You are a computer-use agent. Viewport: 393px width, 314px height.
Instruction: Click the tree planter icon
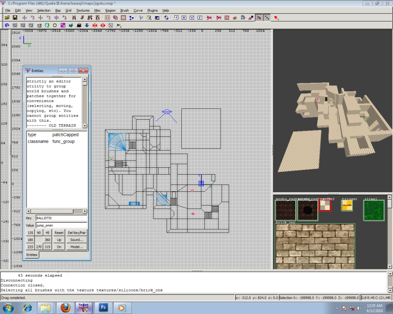[x=71, y=26]
